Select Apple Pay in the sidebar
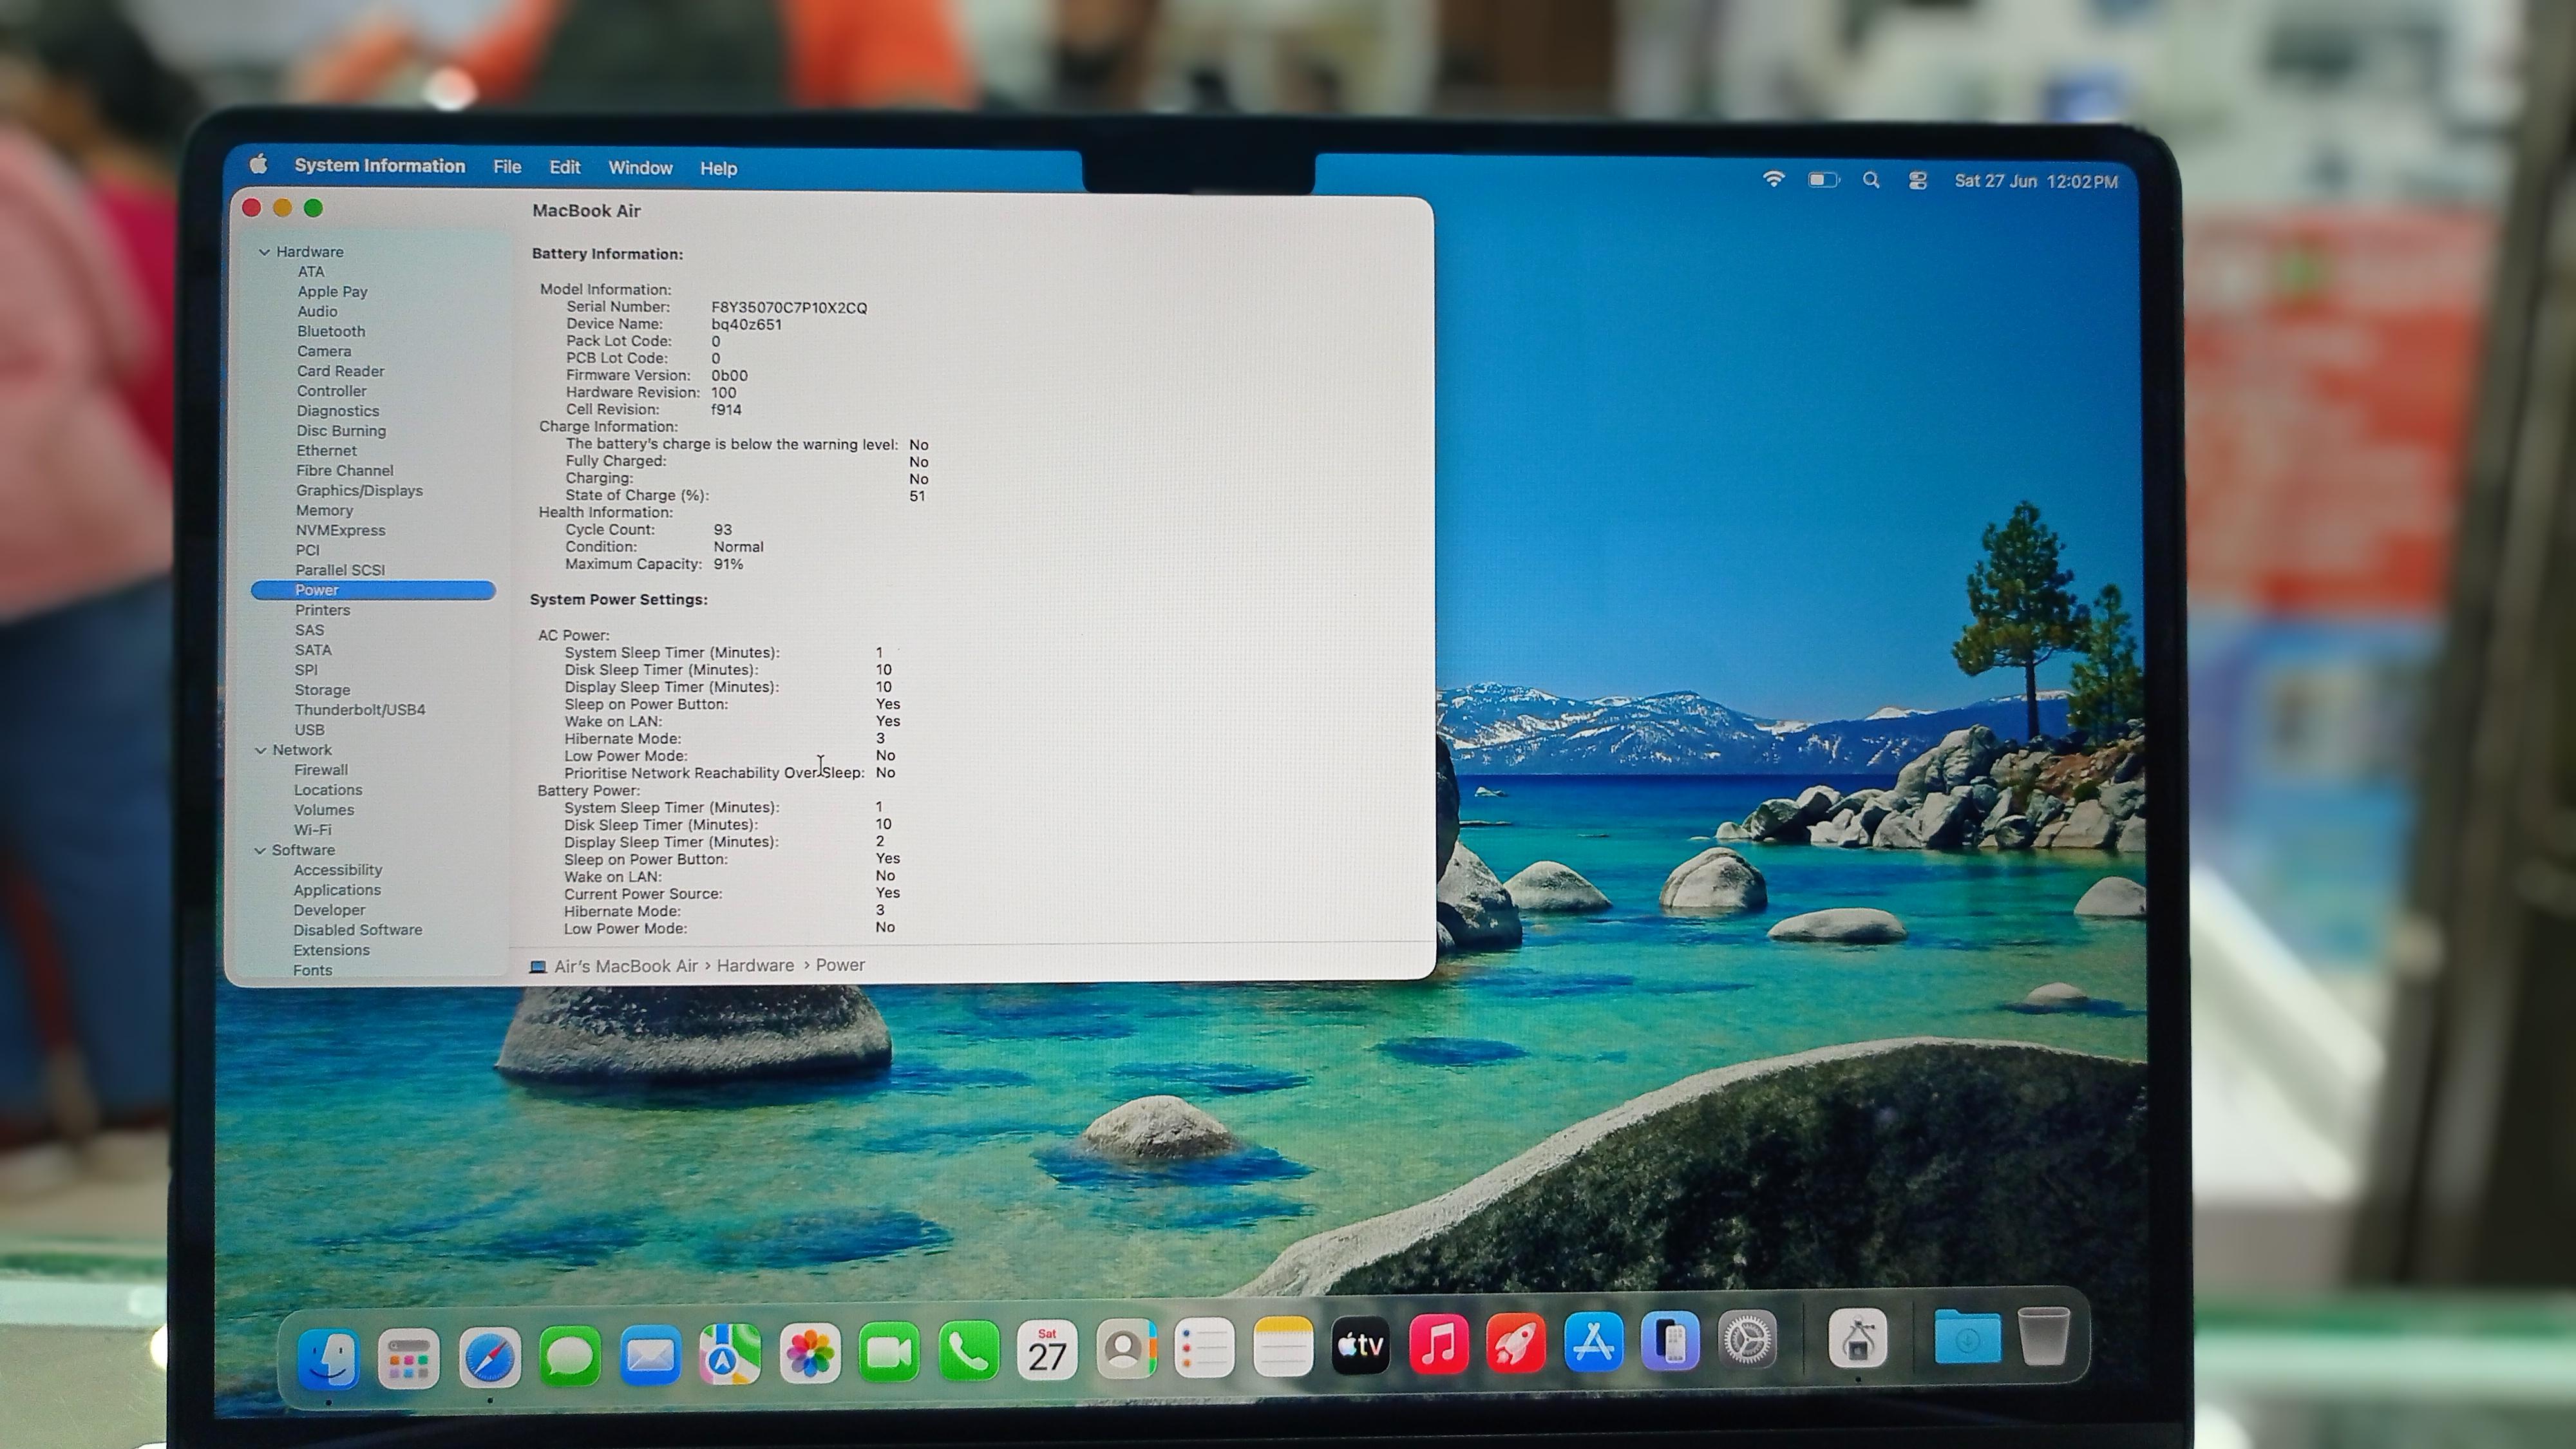This screenshot has height=1449, width=2576. click(332, 291)
